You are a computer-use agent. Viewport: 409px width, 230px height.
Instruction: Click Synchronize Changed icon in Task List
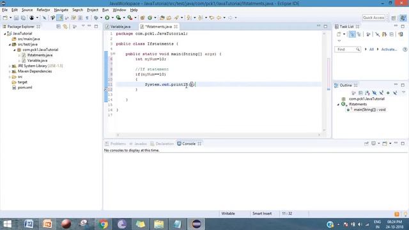401,34
